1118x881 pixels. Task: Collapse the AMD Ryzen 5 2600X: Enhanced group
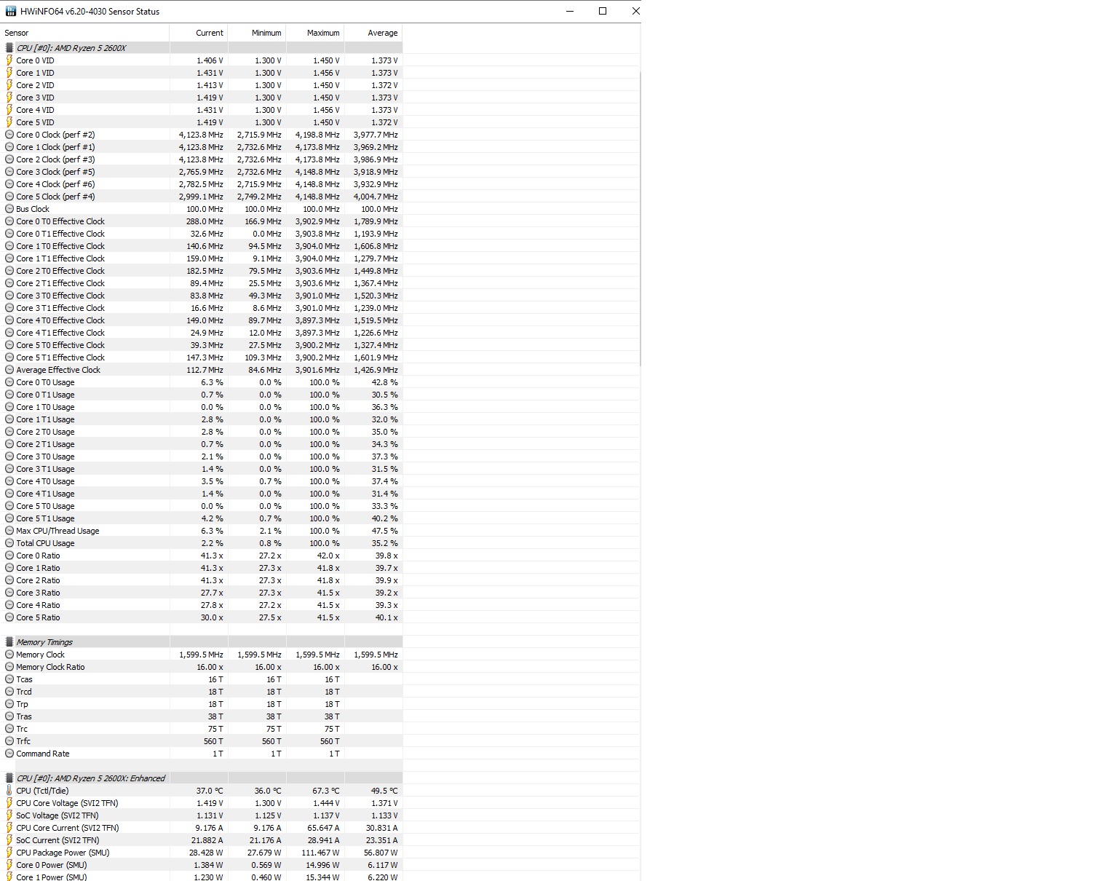point(201,778)
